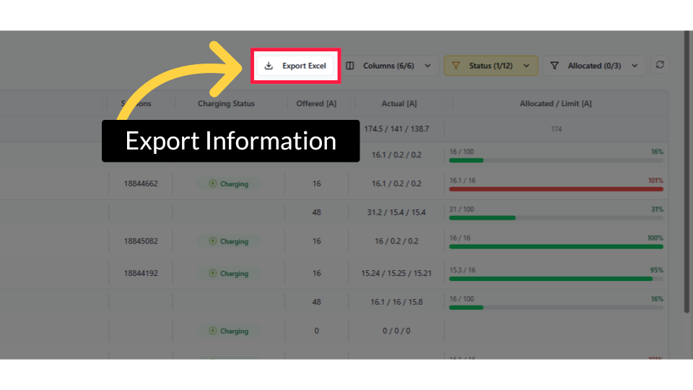Viewport: 693px width, 390px height.
Task: Click the Charging status icon for station 18845082
Action: click(x=212, y=241)
